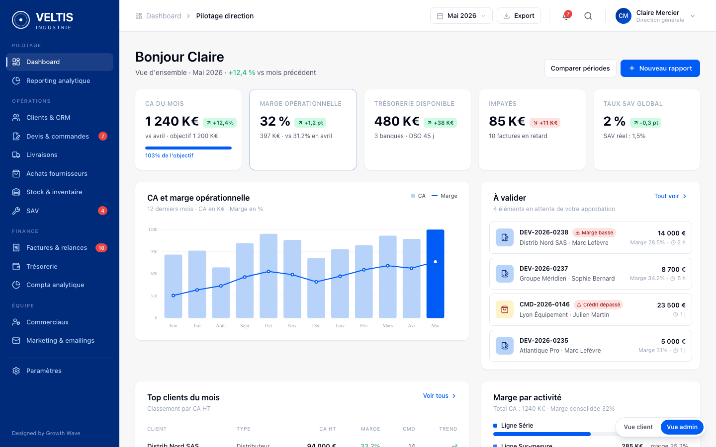Click the Nouveau rapport button
The height and width of the screenshot is (447, 716).
click(660, 69)
